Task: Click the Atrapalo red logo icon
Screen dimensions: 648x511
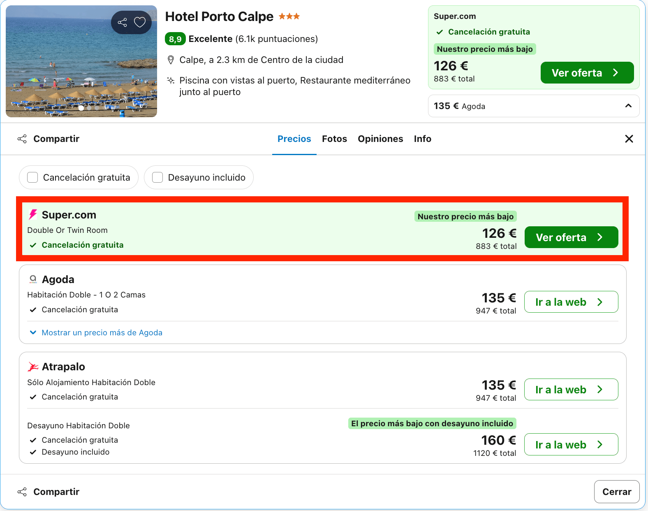Action: [33, 367]
